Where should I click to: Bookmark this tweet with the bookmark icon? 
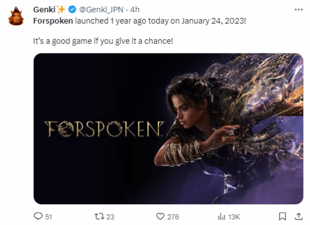(x=282, y=217)
